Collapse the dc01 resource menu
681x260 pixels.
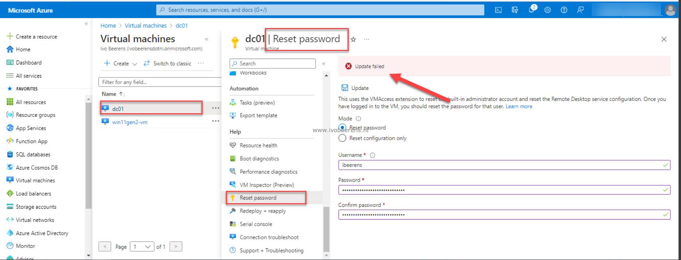324,64
